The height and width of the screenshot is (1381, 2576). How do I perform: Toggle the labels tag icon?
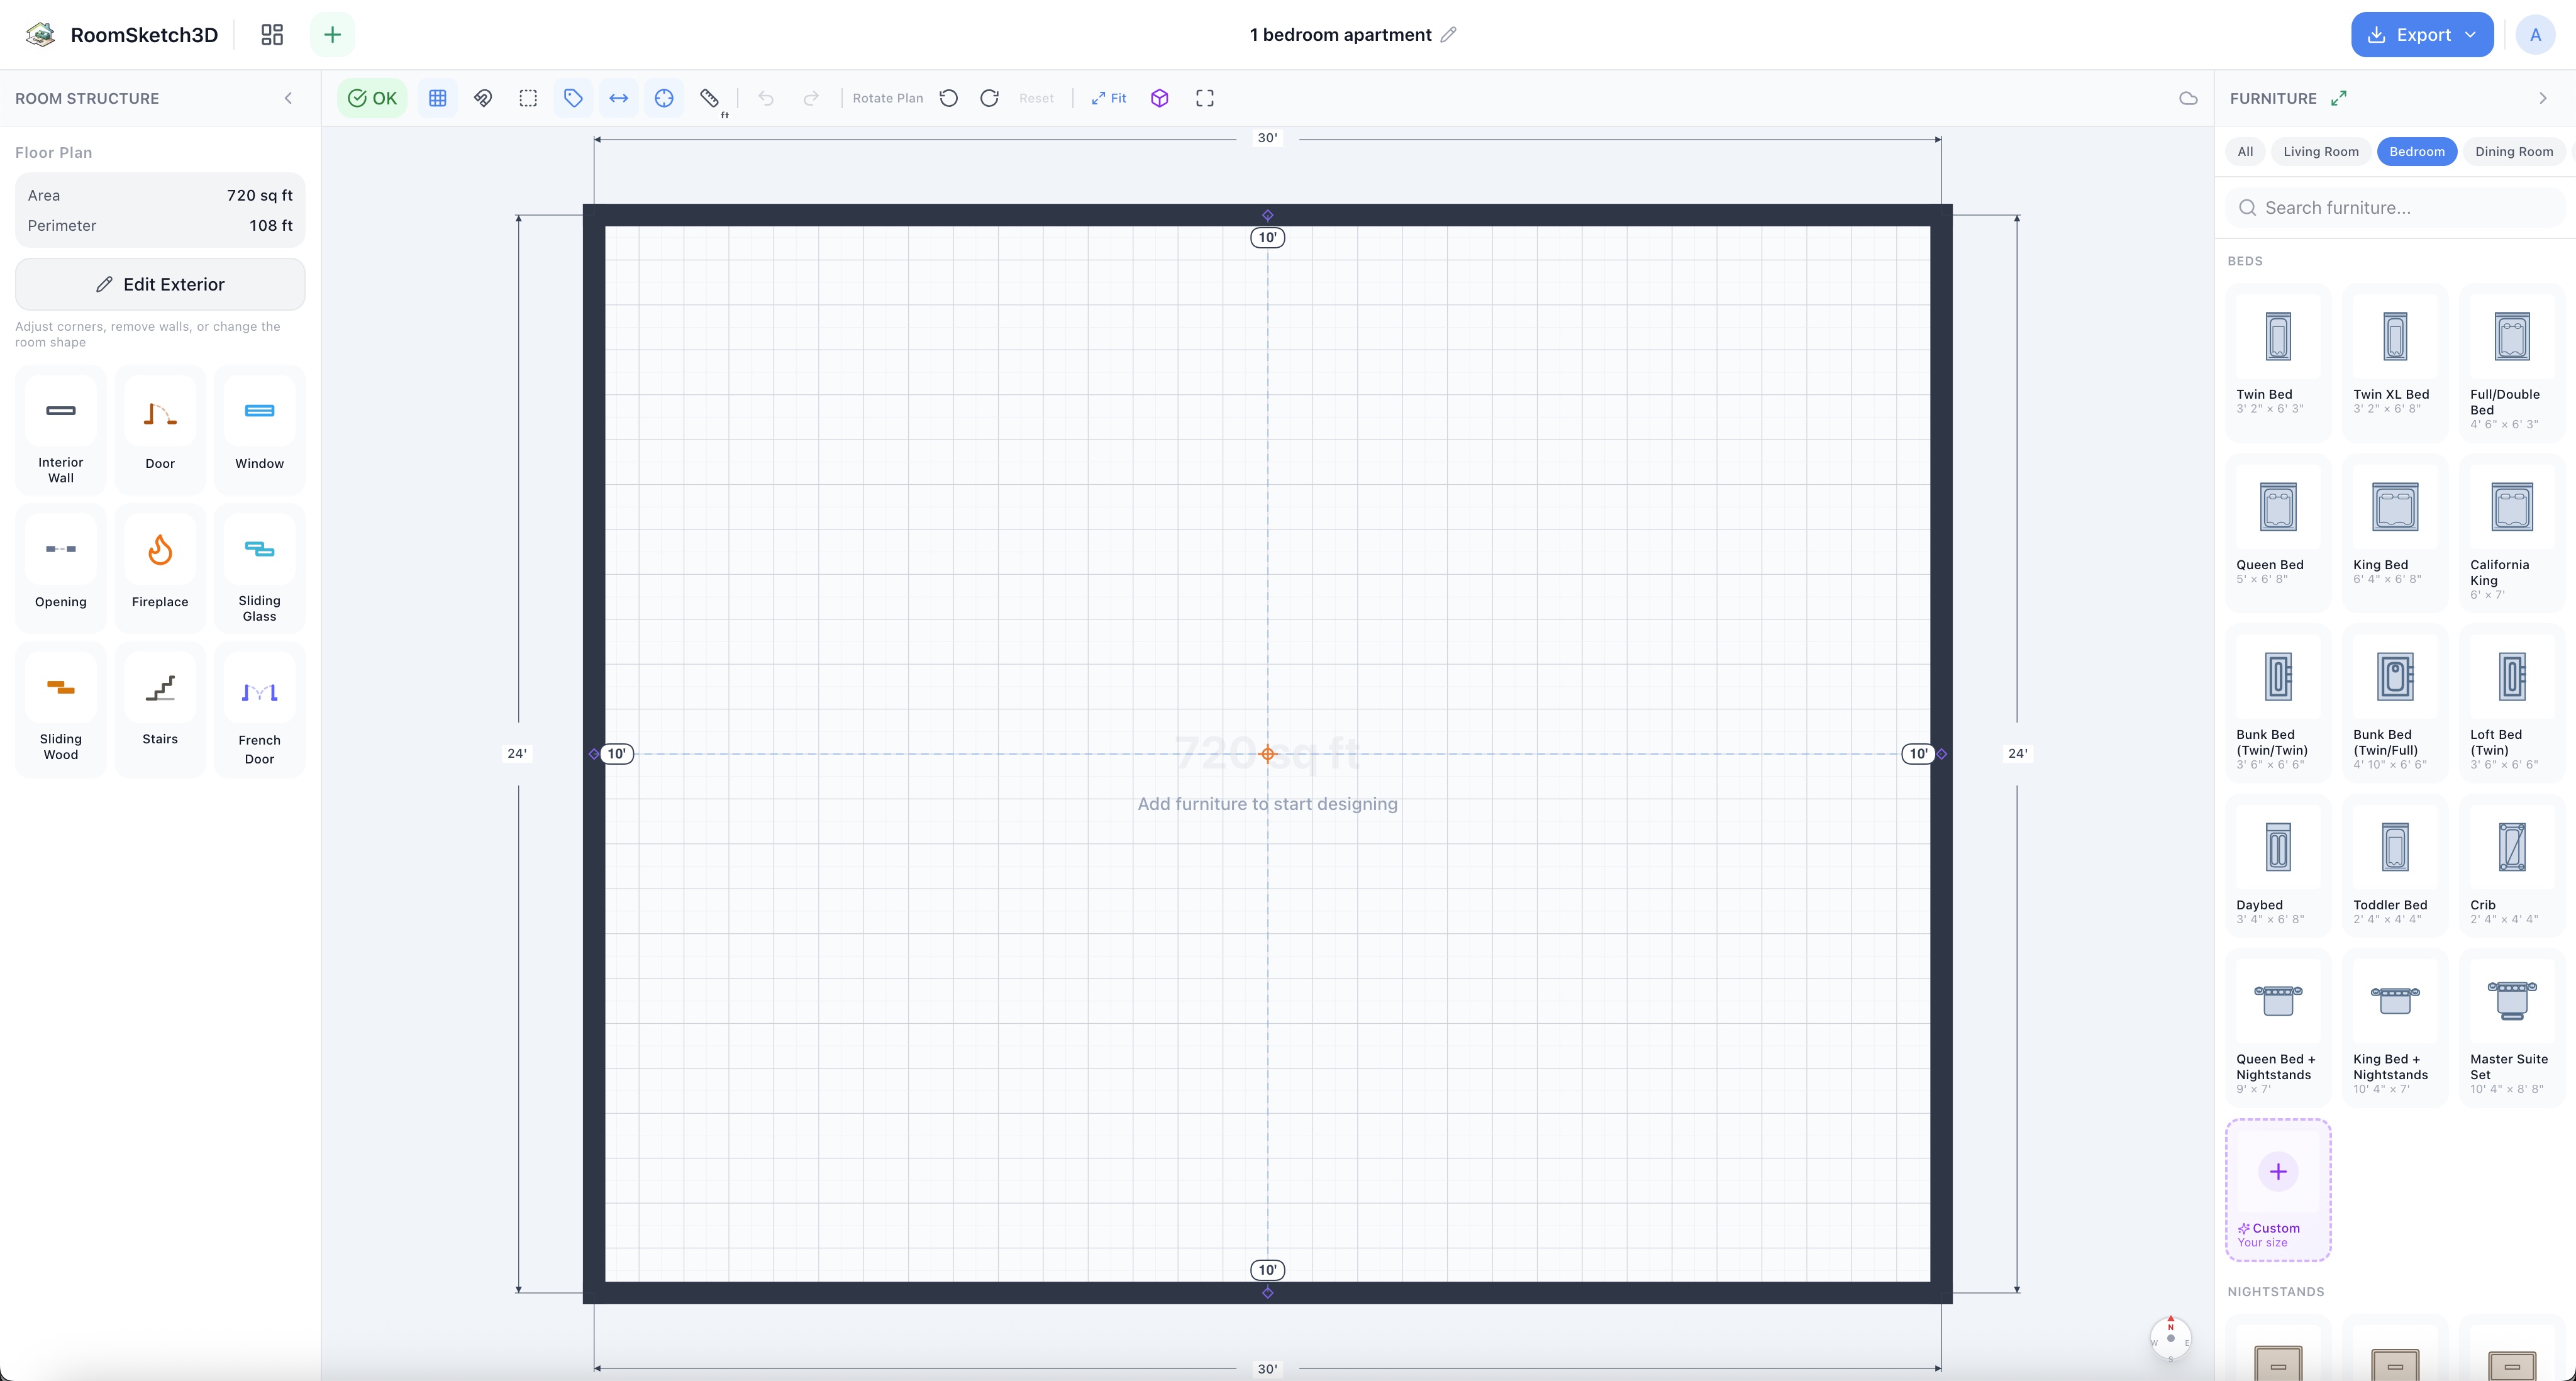pos(573,98)
